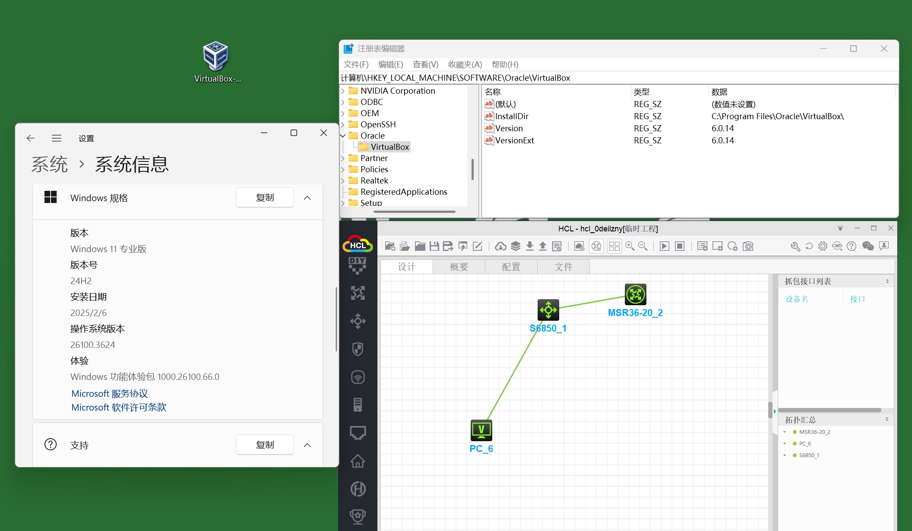Open the Microsoft 服务协议 link
Screen dimensions: 912x531
click(110, 393)
